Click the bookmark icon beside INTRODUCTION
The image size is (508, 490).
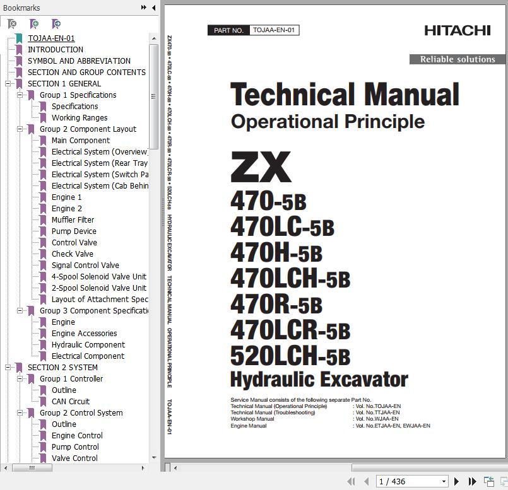coord(19,50)
